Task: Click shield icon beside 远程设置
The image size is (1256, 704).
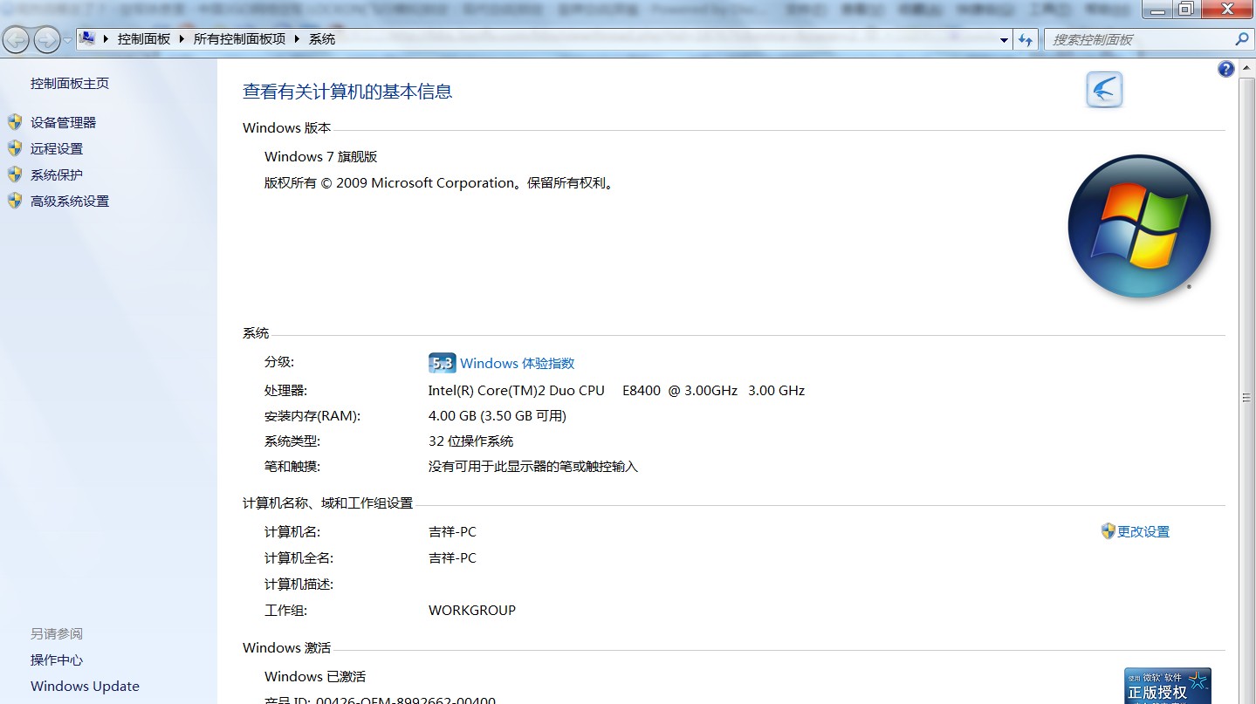Action: [15, 148]
